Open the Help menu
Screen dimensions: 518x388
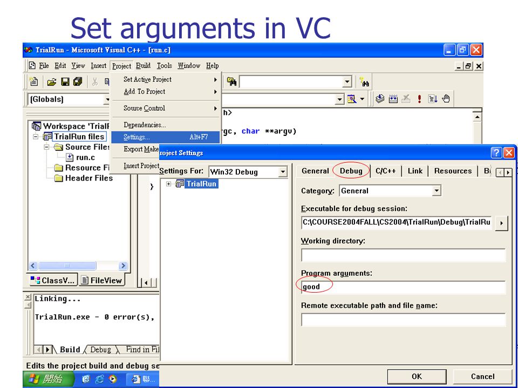click(x=213, y=66)
